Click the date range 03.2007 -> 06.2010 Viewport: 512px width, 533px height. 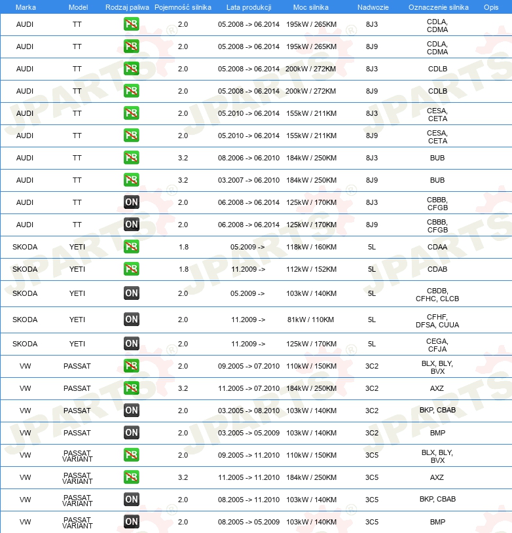[249, 180]
